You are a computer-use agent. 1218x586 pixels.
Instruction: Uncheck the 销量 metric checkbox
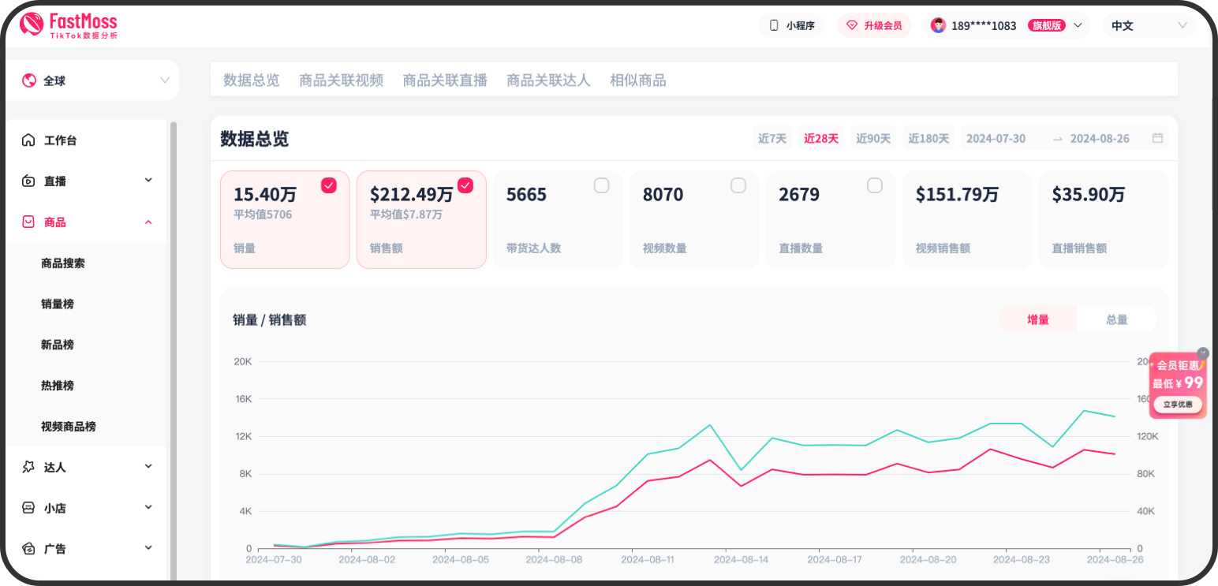pyautogui.click(x=329, y=185)
